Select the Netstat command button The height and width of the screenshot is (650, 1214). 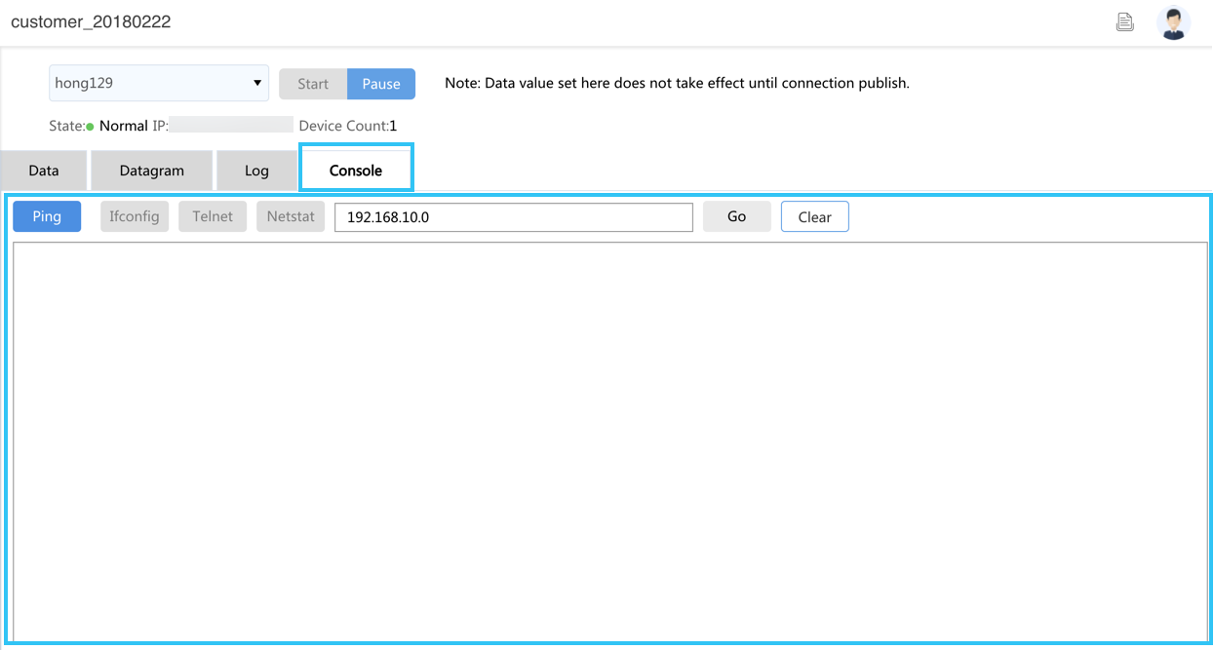tap(291, 216)
